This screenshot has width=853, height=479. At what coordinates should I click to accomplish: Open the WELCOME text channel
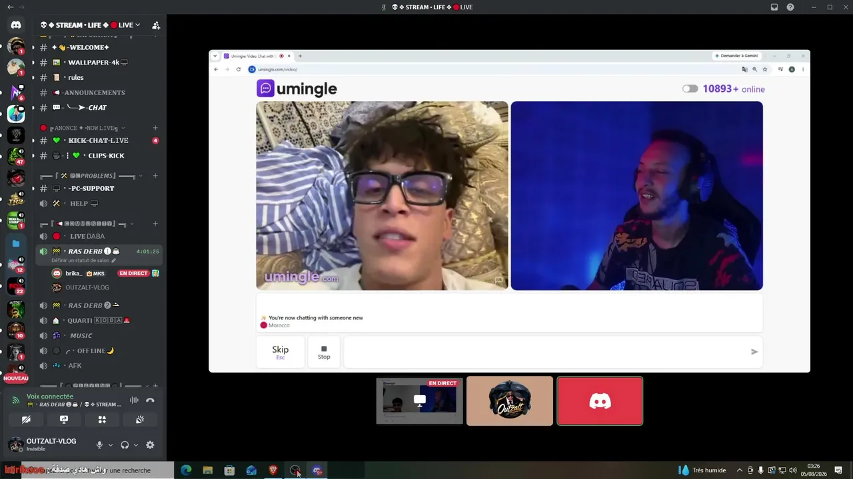[x=99, y=47]
